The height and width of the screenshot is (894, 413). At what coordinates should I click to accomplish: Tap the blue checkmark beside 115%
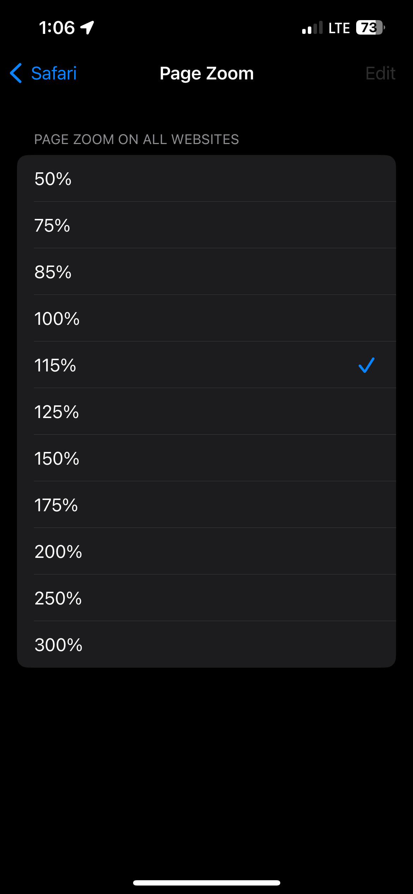[x=366, y=365]
